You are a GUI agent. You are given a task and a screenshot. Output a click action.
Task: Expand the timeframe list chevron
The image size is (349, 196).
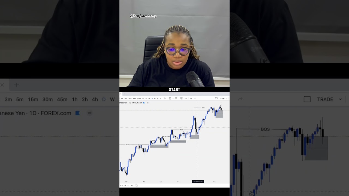click(160, 98)
